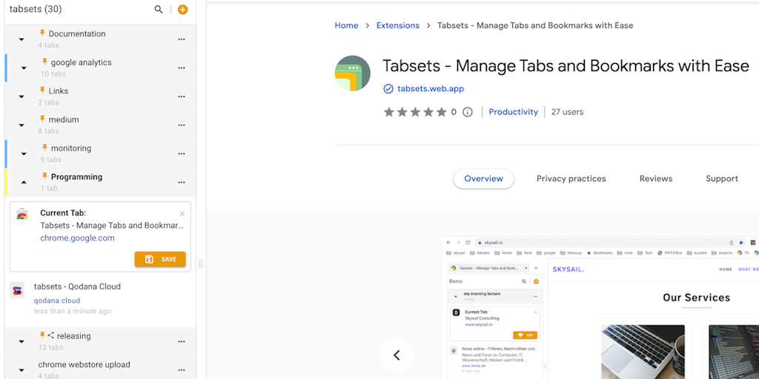Open the tabsets.web.app link
This screenshot has height=379, width=759.
click(x=430, y=89)
